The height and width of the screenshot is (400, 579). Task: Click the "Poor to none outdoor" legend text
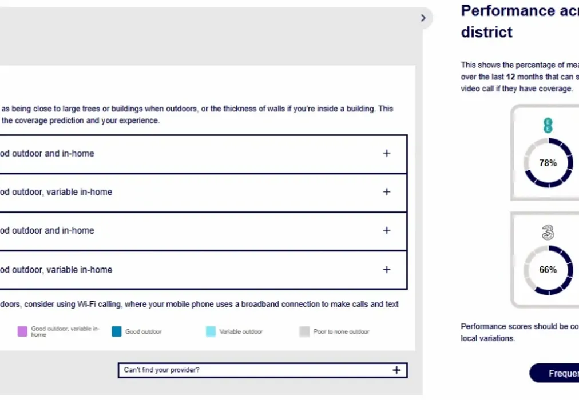pos(341,331)
